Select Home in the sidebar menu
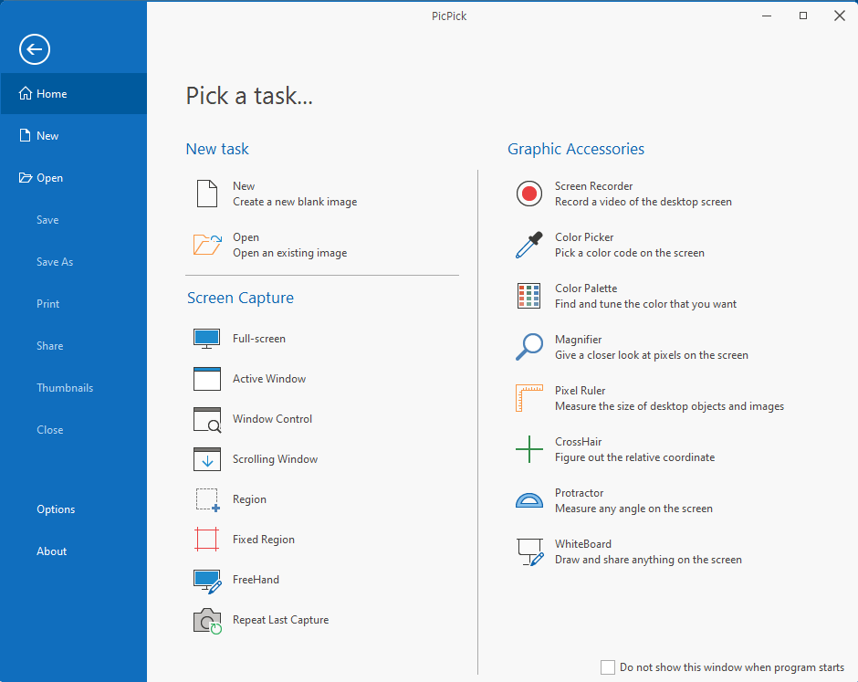The height and width of the screenshot is (682, 858). [x=73, y=94]
